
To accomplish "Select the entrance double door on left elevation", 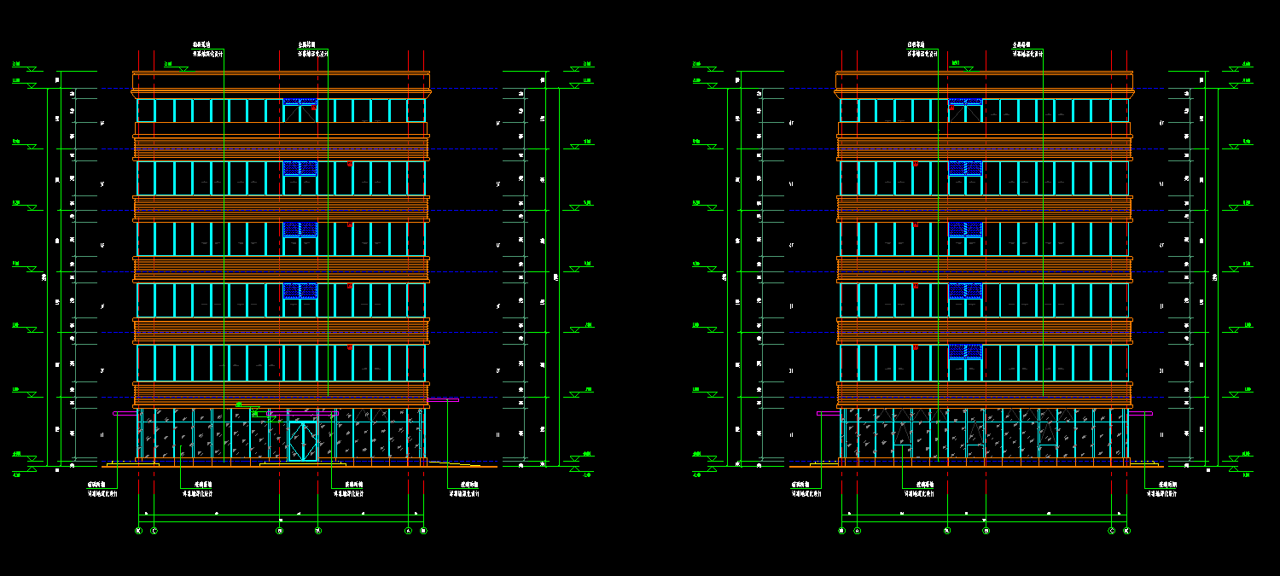I will pos(302,440).
